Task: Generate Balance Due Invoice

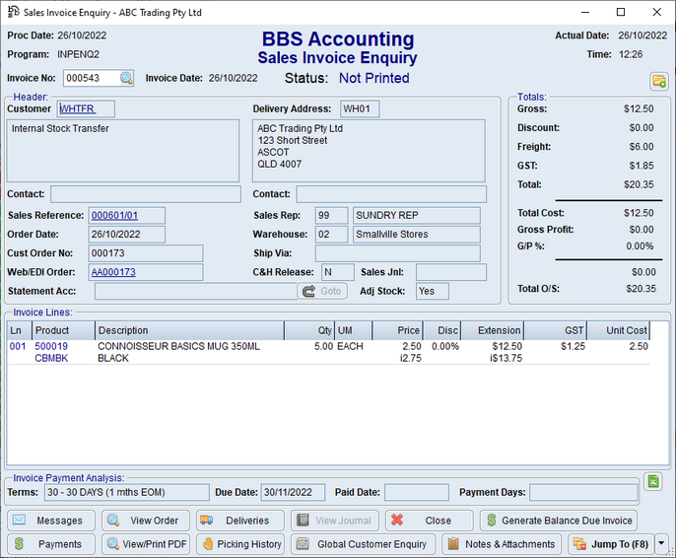Action: pyautogui.click(x=559, y=521)
